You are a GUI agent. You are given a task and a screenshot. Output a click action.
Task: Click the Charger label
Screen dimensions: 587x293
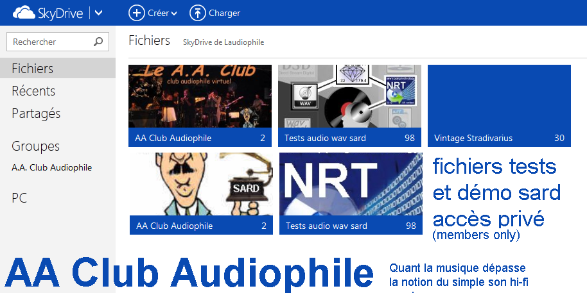(x=224, y=13)
